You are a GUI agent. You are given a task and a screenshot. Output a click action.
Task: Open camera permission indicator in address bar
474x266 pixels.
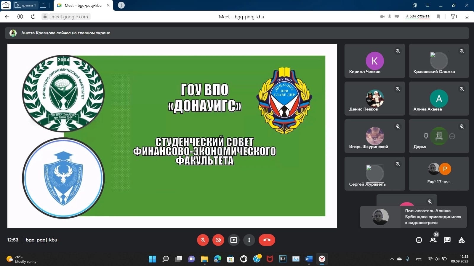pyautogui.click(x=382, y=17)
